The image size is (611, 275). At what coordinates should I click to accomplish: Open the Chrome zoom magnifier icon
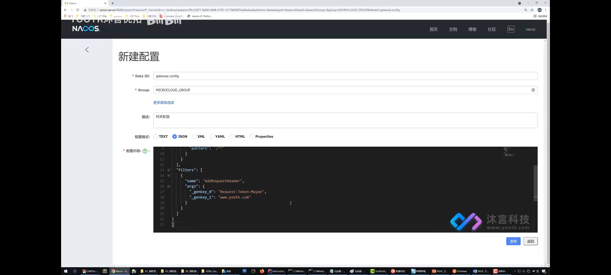click(x=526, y=10)
